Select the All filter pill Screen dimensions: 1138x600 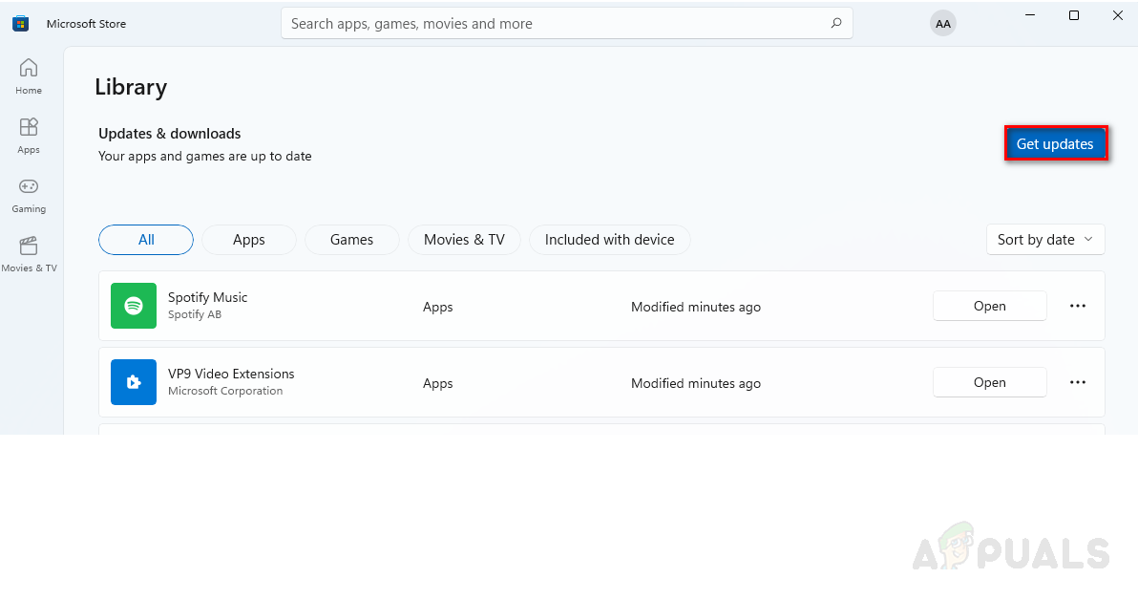point(146,240)
